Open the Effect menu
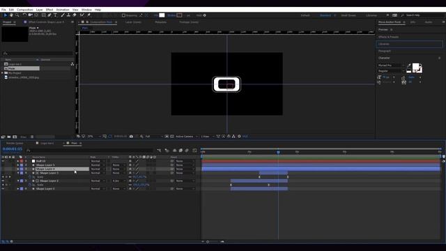This screenshot has height=251, width=446. point(49,10)
